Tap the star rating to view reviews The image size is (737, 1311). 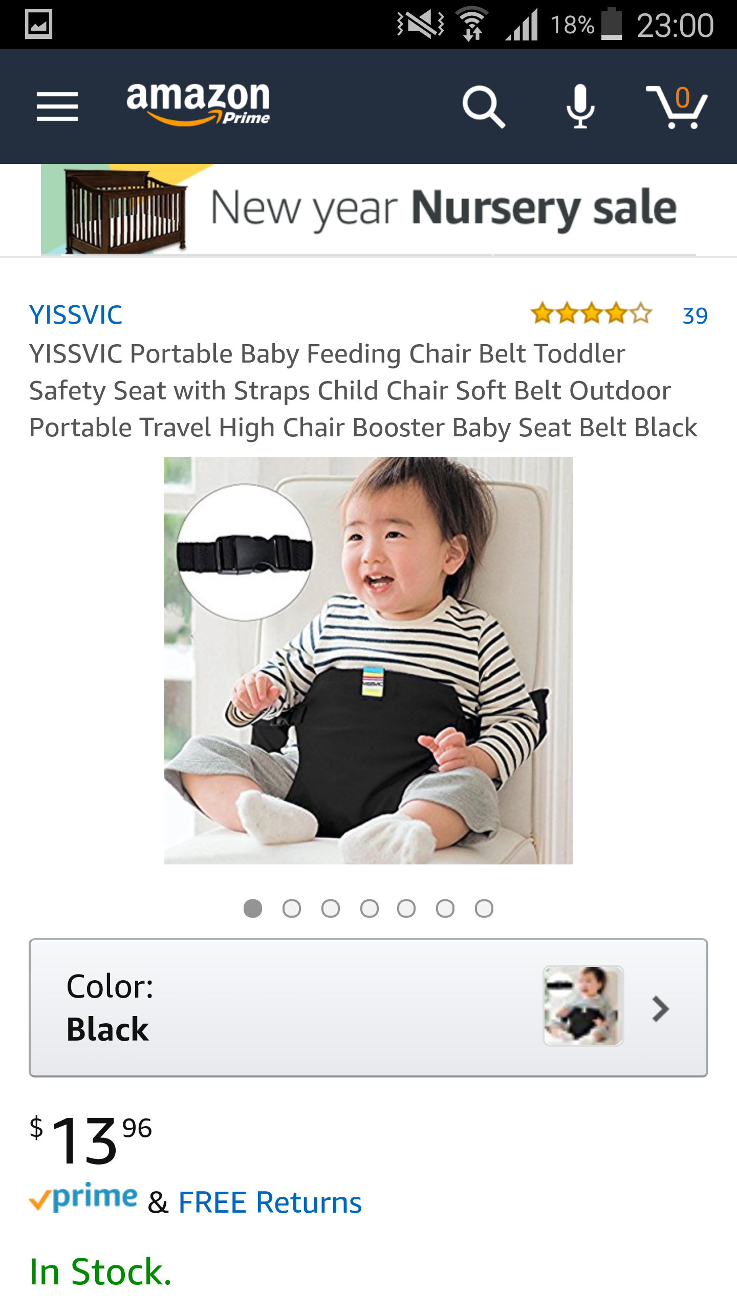[591, 313]
